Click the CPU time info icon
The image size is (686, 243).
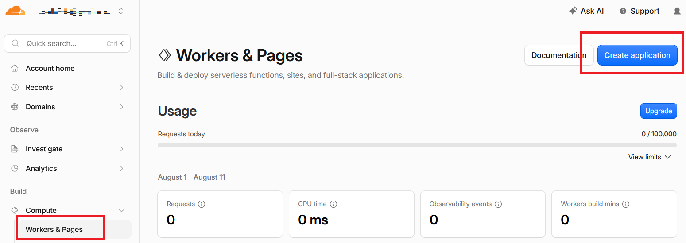(333, 204)
